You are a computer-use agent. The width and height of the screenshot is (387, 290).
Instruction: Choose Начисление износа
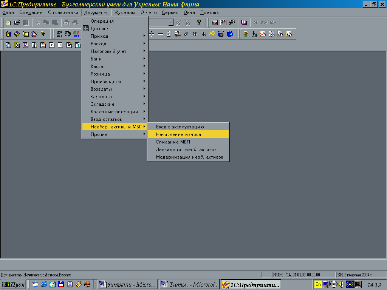[188, 134]
